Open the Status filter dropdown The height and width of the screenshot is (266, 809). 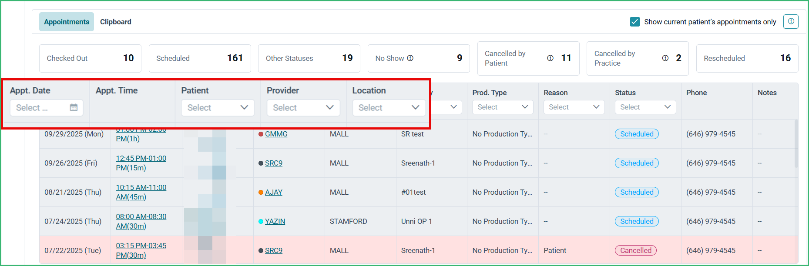click(x=645, y=107)
